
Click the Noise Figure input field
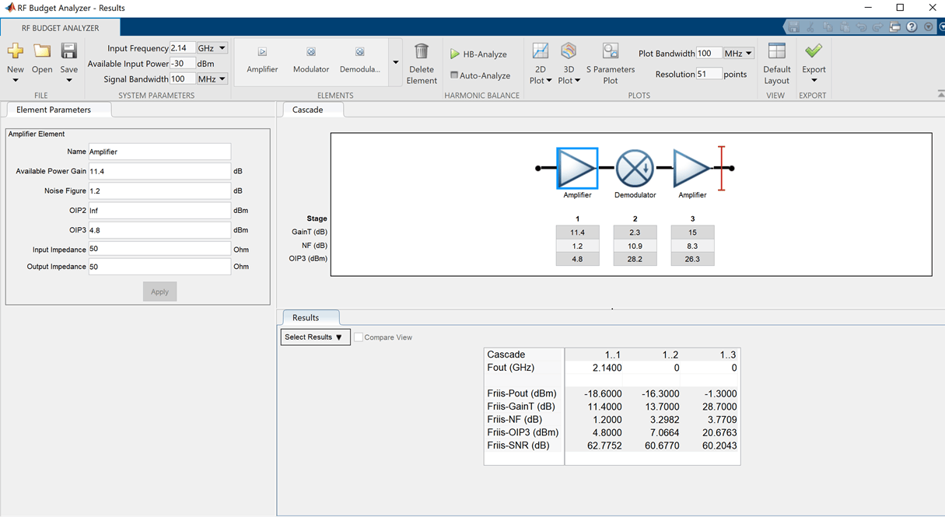click(x=159, y=190)
